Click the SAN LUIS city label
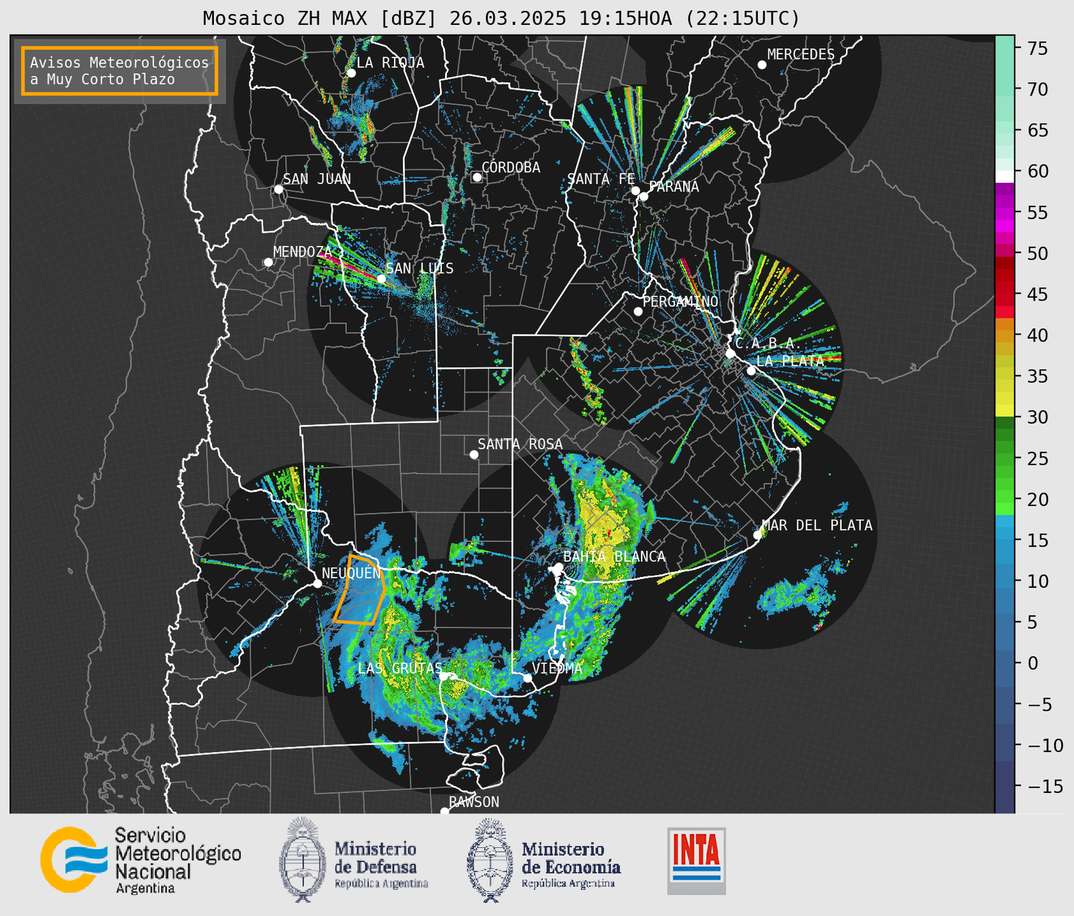Viewport: 1074px width, 916px height. click(x=420, y=268)
